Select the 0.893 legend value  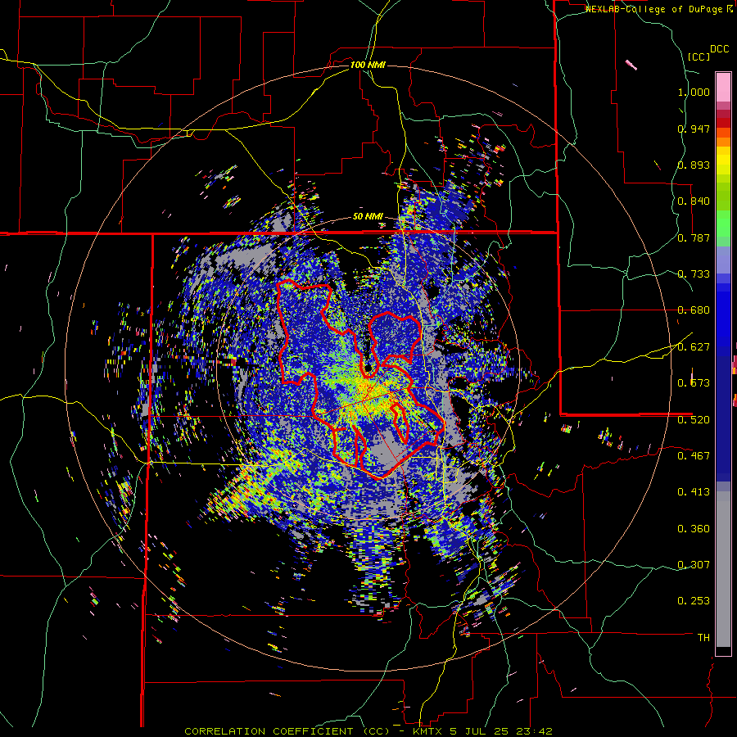[x=694, y=165]
